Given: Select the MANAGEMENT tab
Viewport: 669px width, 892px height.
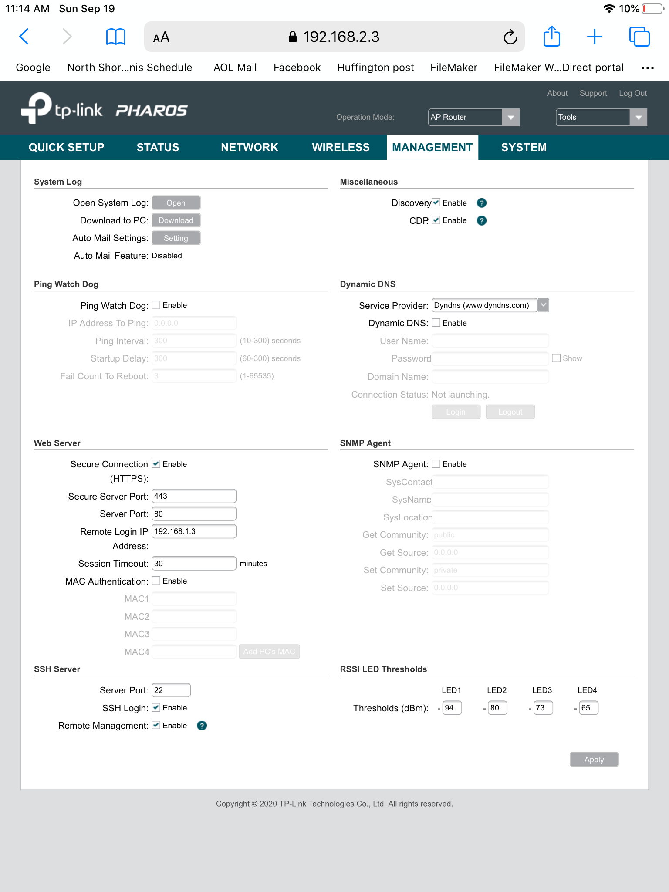Looking at the screenshot, I should tap(432, 147).
